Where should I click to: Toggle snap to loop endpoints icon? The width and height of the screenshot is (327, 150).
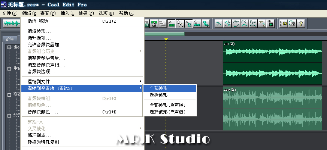point(179,24)
